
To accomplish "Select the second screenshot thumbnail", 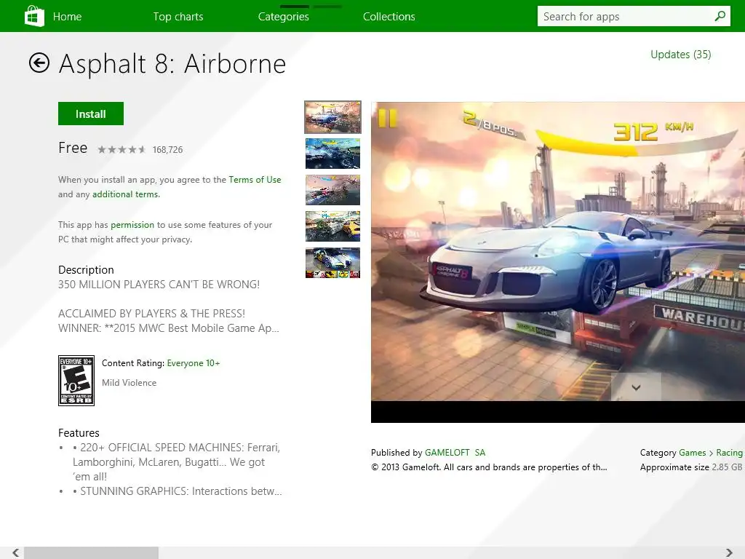I will tap(332, 154).
